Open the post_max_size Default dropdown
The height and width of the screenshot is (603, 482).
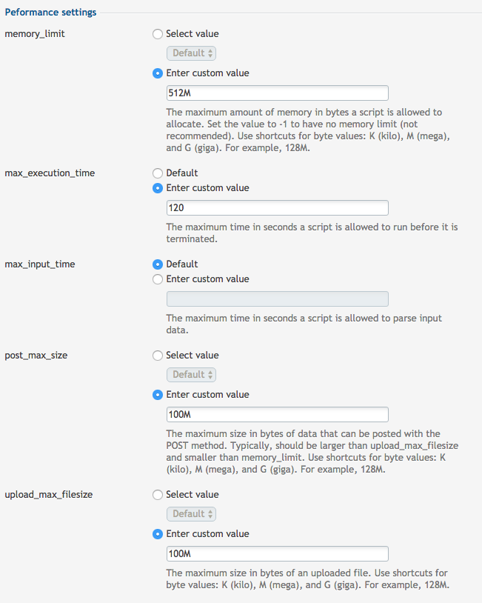191,375
